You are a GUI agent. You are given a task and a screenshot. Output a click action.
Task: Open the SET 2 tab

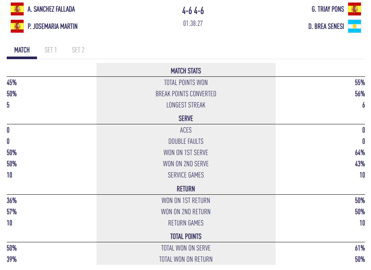pos(78,50)
